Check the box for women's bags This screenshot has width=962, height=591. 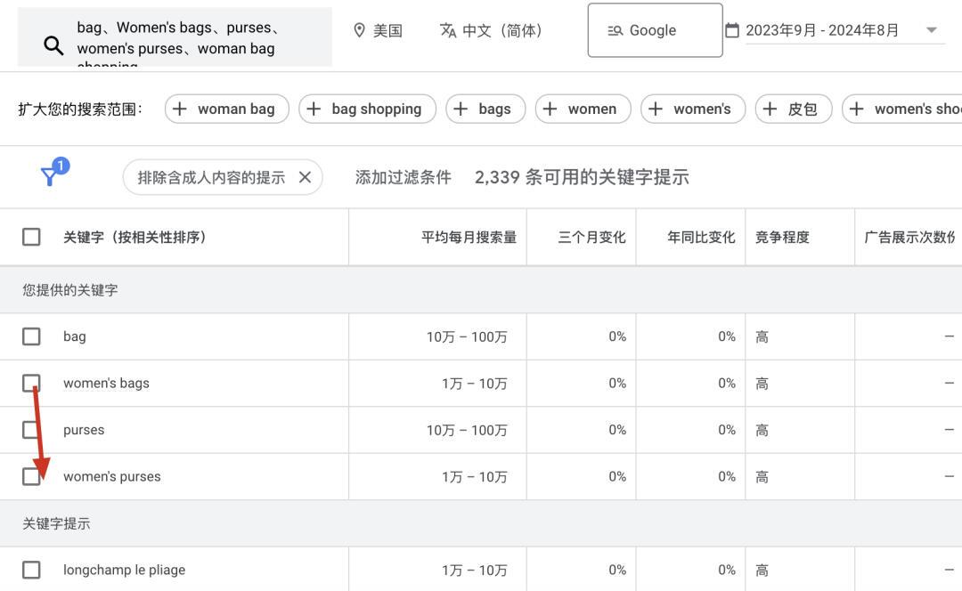pos(31,383)
